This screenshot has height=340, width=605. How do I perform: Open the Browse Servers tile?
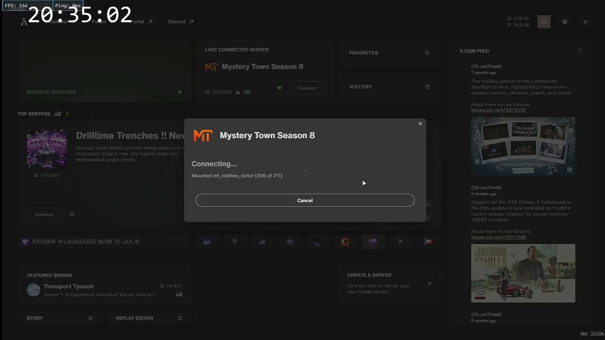point(104,70)
